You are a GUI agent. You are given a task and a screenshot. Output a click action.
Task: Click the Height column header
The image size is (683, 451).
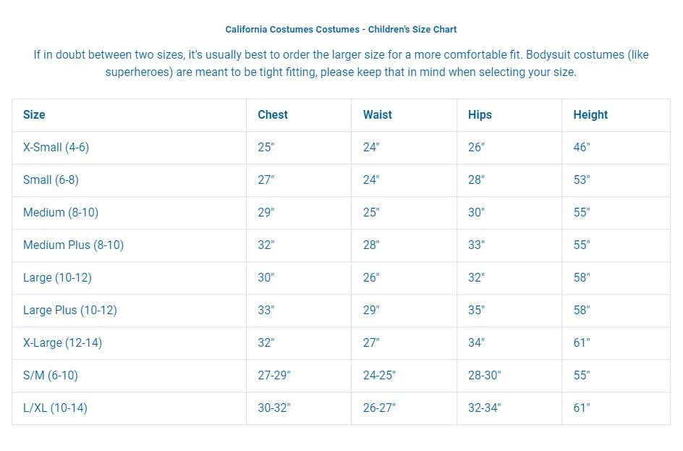click(x=590, y=114)
